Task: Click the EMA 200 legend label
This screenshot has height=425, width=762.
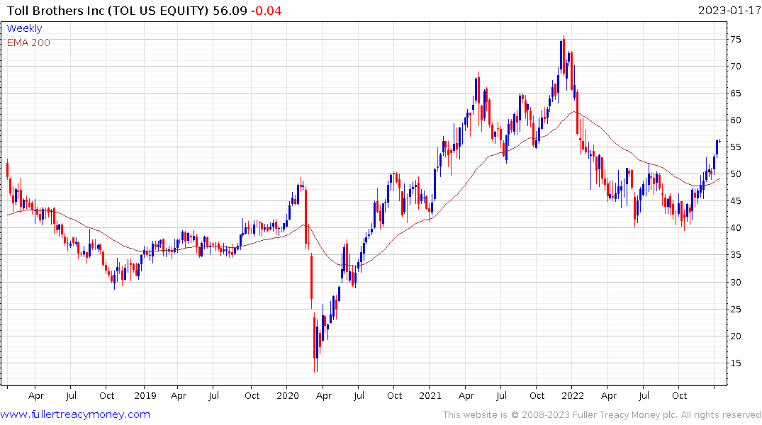Action: pos(28,42)
